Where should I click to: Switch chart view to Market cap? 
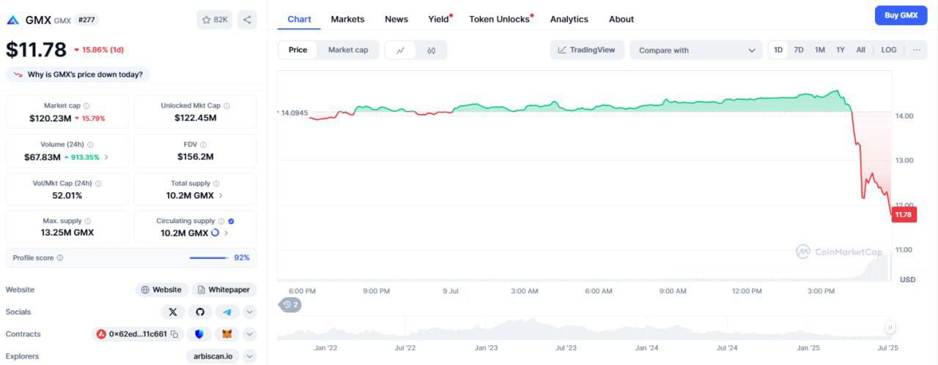[348, 50]
